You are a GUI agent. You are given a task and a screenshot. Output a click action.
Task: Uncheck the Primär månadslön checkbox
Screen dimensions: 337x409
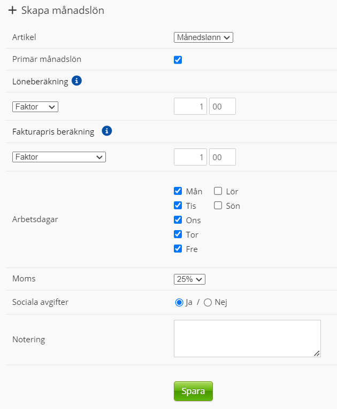pyautogui.click(x=178, y=60)
